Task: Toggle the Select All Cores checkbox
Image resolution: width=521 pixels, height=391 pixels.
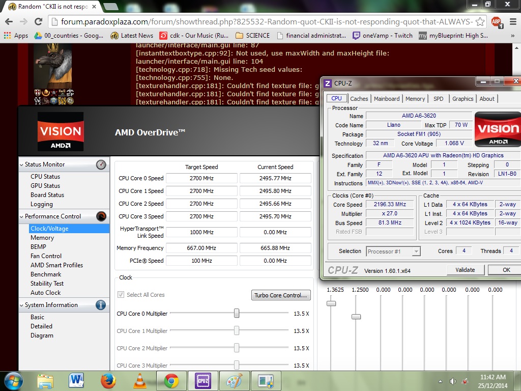Action: click(x=121, y=295)
